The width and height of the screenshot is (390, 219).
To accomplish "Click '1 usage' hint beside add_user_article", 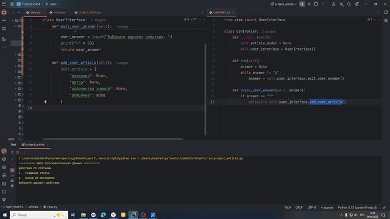I will 121,63.
